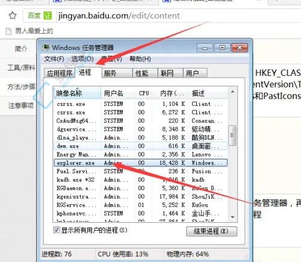Select the dgservice process row
The width and height of the screenshot is (301, 262).
pos(140,129)
